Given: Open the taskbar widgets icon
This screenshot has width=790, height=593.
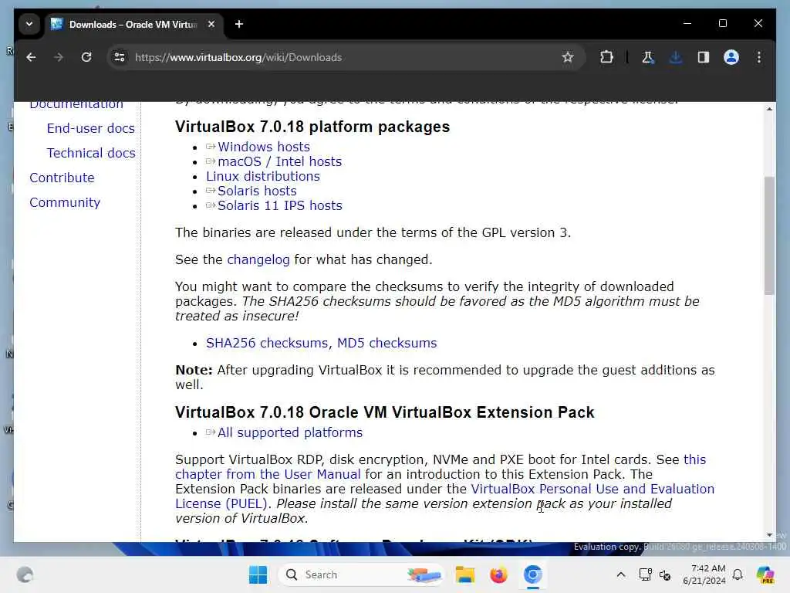Looking at the screenshot, I should coord(25,574).
